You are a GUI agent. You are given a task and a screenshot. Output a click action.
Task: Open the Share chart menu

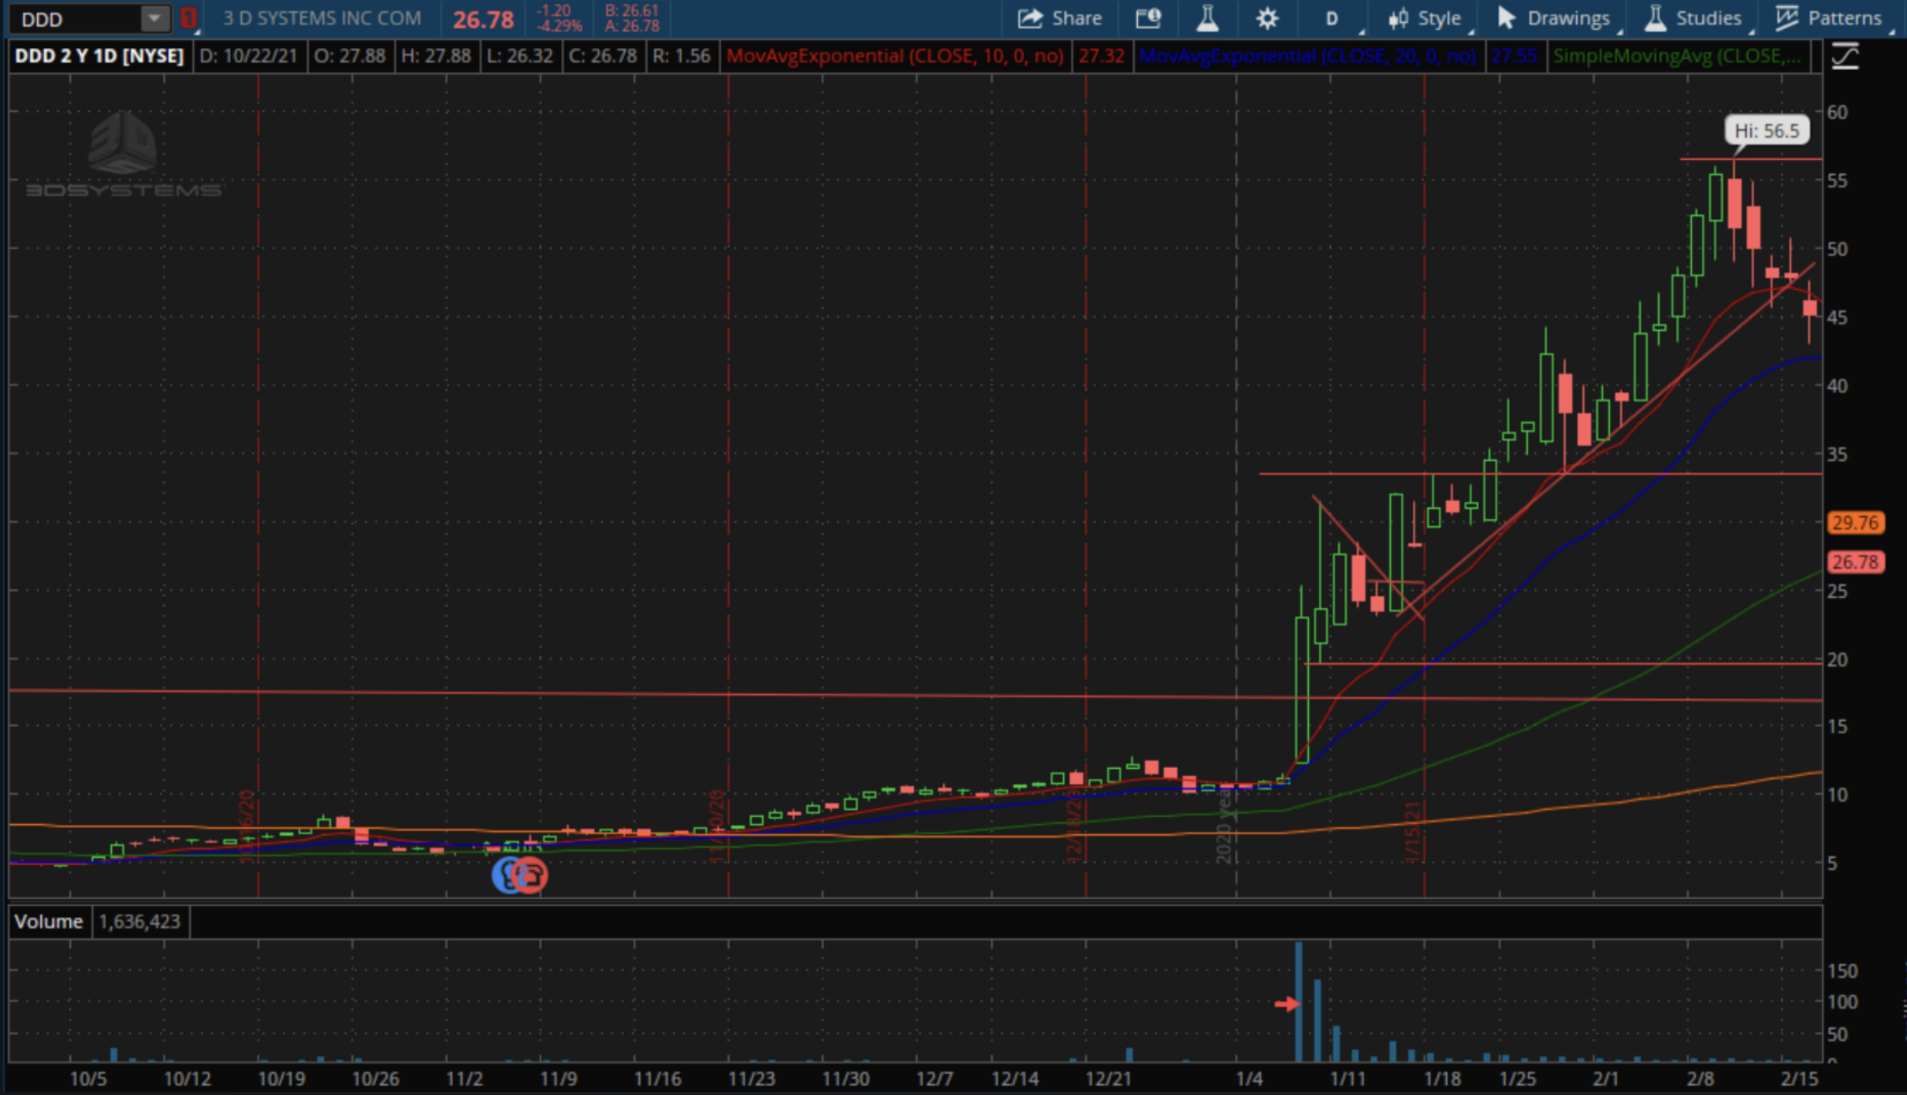1059,18
